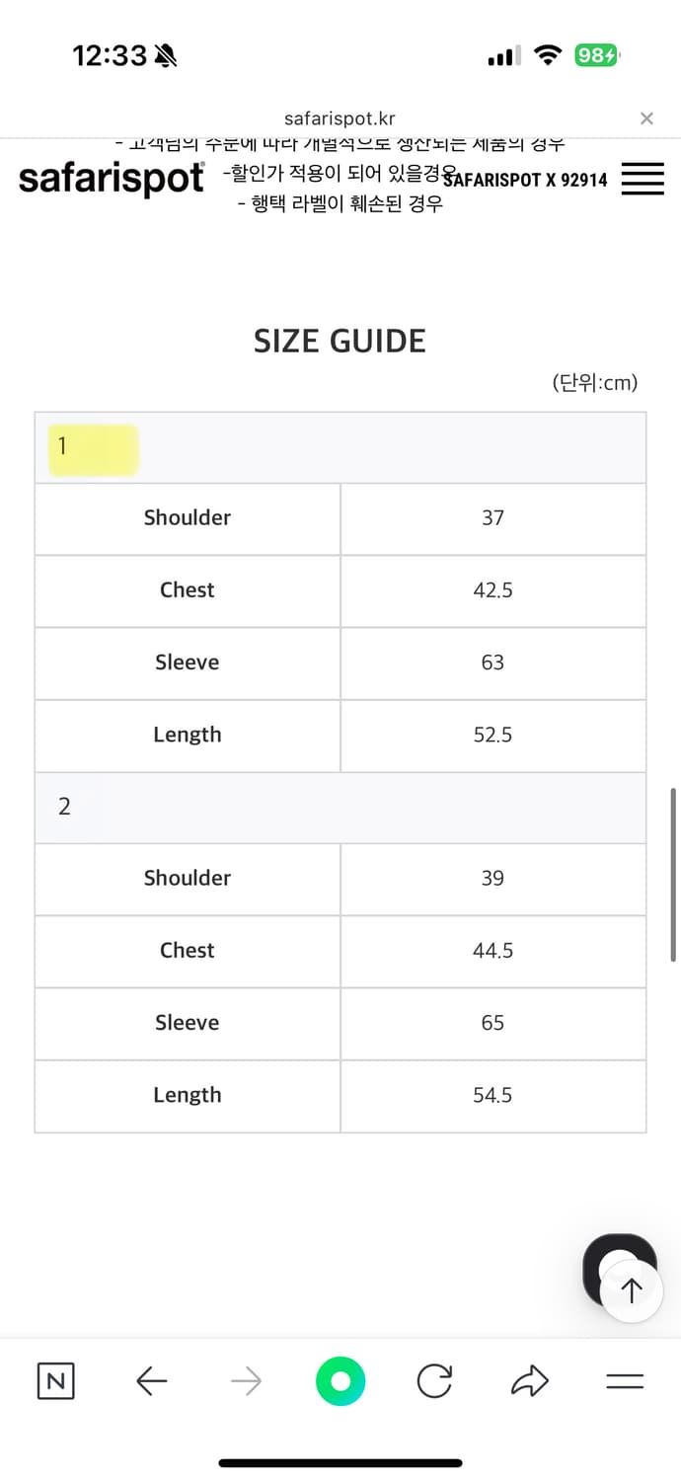
Task: Tap the scroll-to-top arrow button
Action: click(x=632, y=1290)
